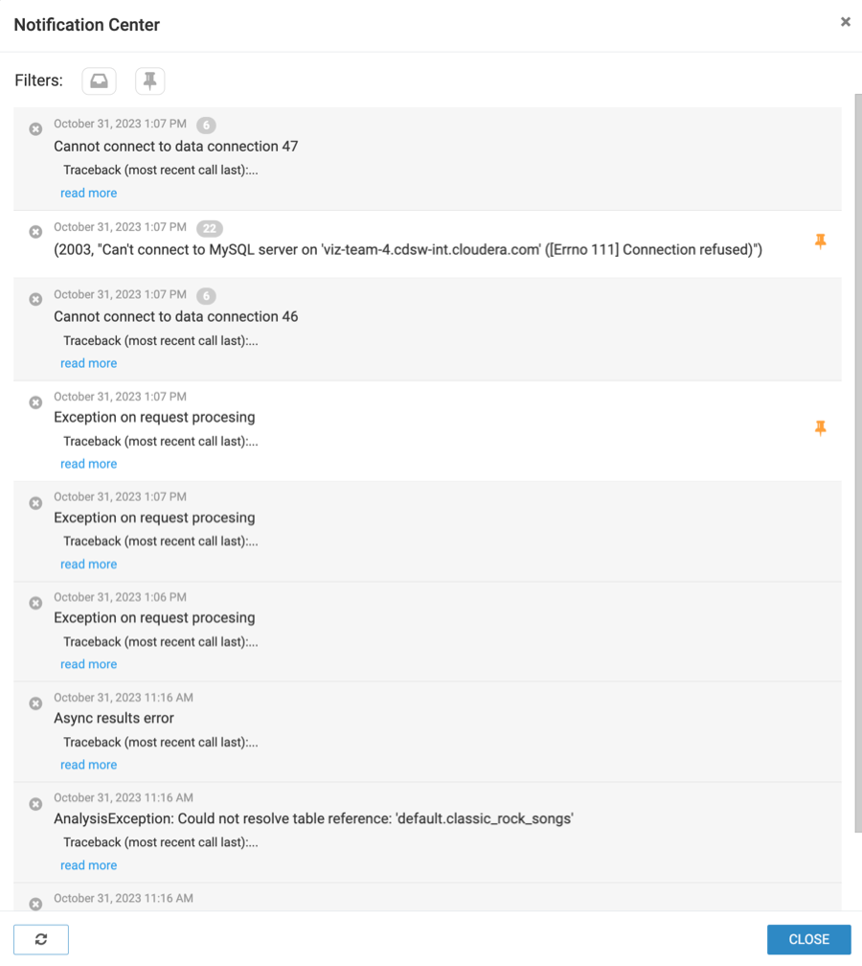Unpin the MySQL server error notification
Image resolution: width=862 pixels, height=966 pixels.
(820, 242)
